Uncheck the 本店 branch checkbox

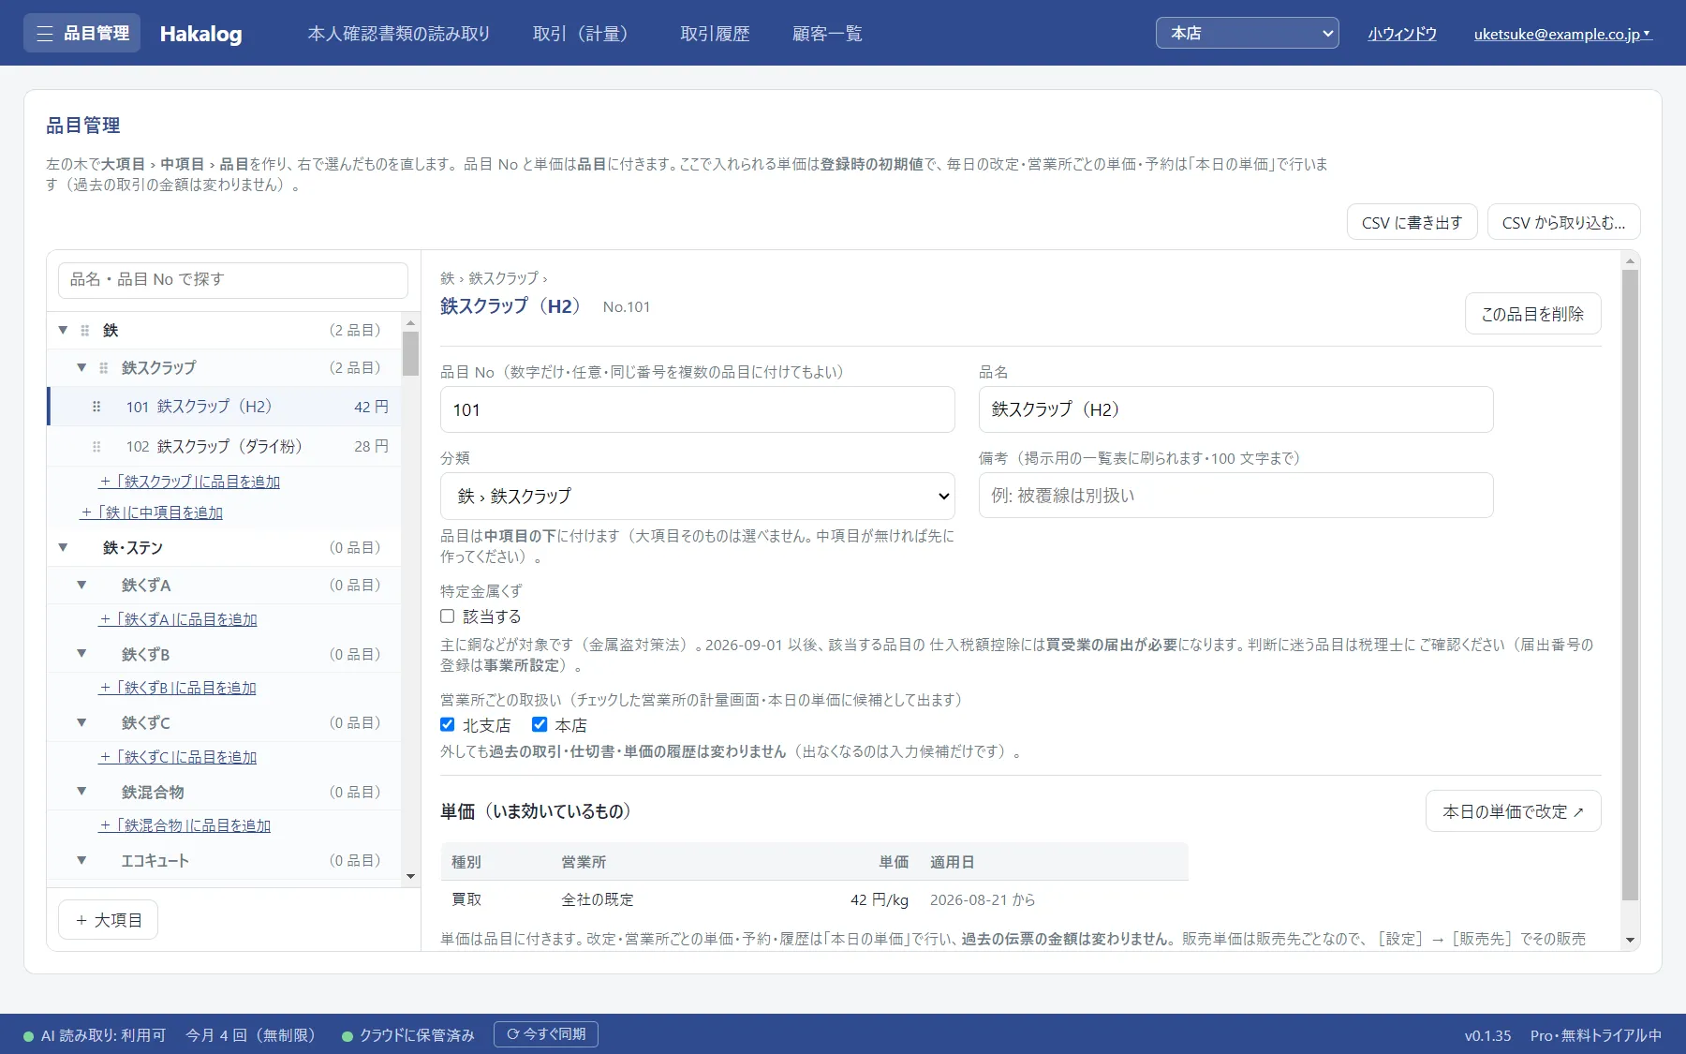tap(540, 725)
